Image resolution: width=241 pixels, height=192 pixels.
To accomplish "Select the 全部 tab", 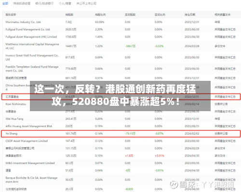I will pos(5,3).
